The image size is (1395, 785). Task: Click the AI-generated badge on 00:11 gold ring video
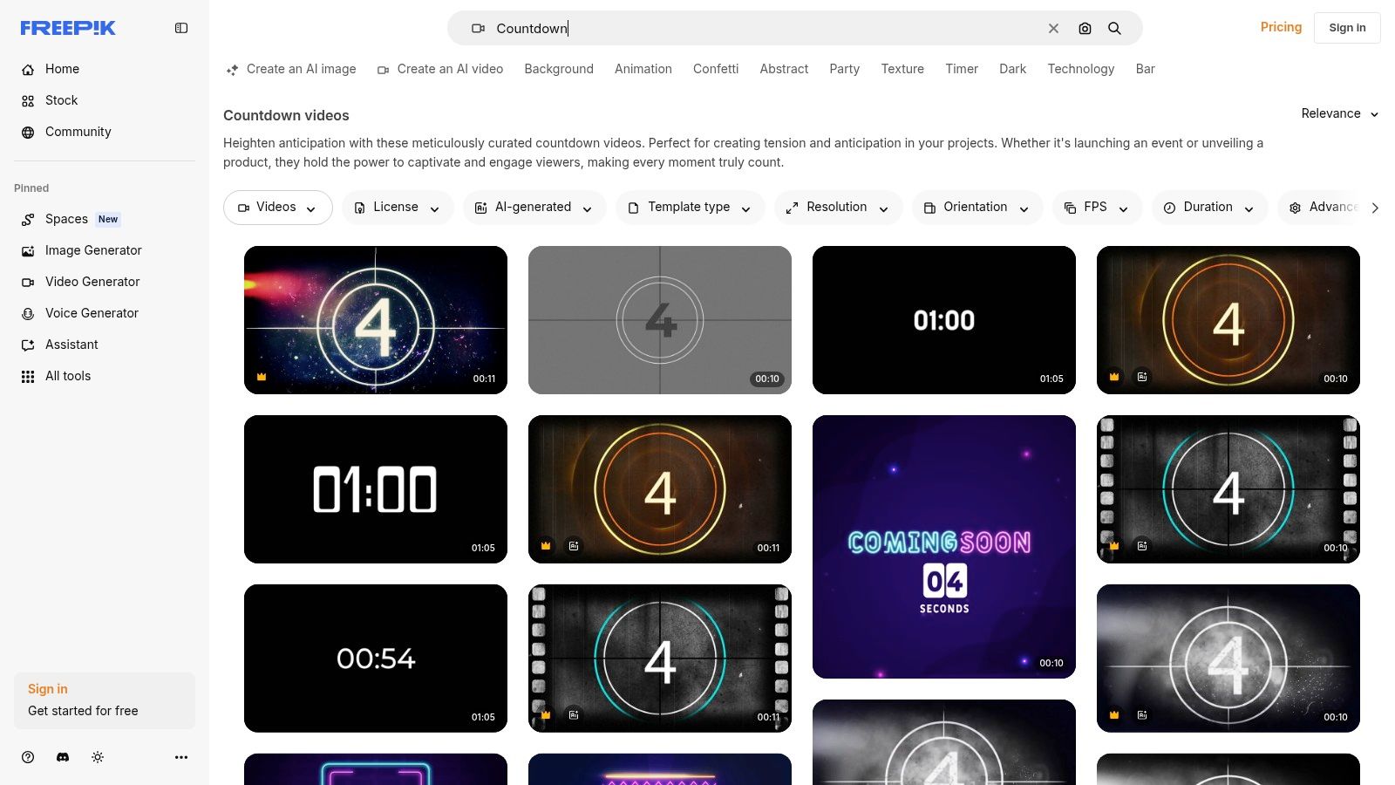click(574, 546)
